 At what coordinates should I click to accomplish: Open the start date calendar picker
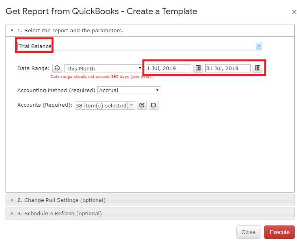(198, 68)
